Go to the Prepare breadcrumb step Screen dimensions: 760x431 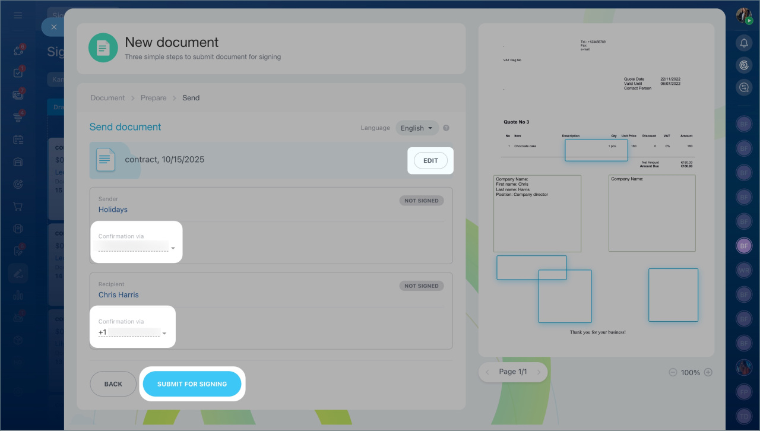point(153,98)
